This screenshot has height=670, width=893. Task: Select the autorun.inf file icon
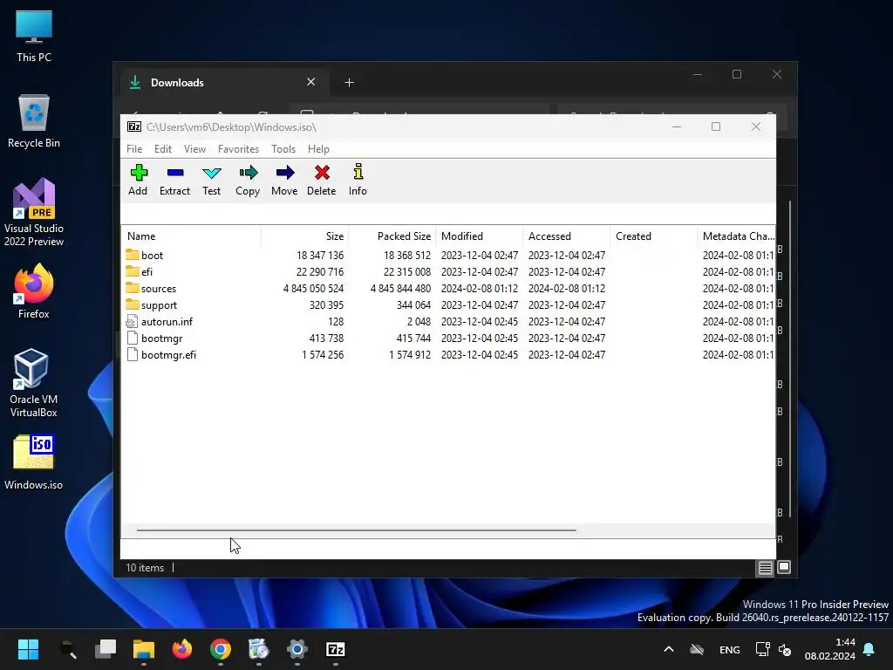pos(133,321)
